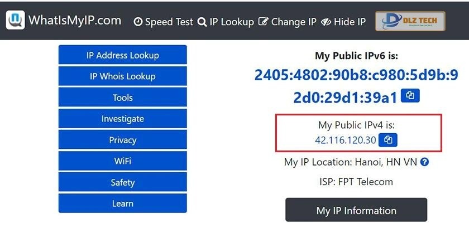Viewport: 469px width, 233px height.
Task: Click the IPv4 address 42.116.120.30 link
Action: [x=346, y=140]
